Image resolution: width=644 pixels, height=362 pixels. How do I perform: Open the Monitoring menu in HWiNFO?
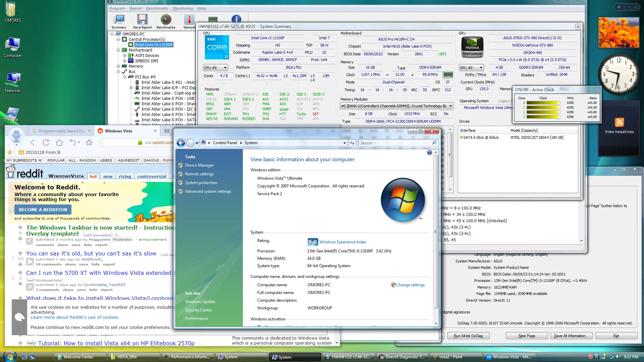click(183, 8)
